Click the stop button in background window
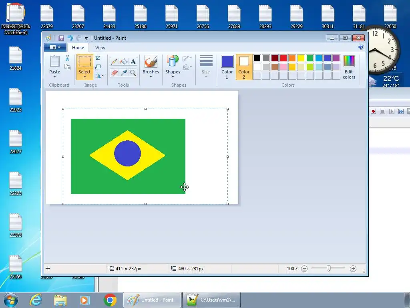410x308 pixels. [x=382, y=111]
